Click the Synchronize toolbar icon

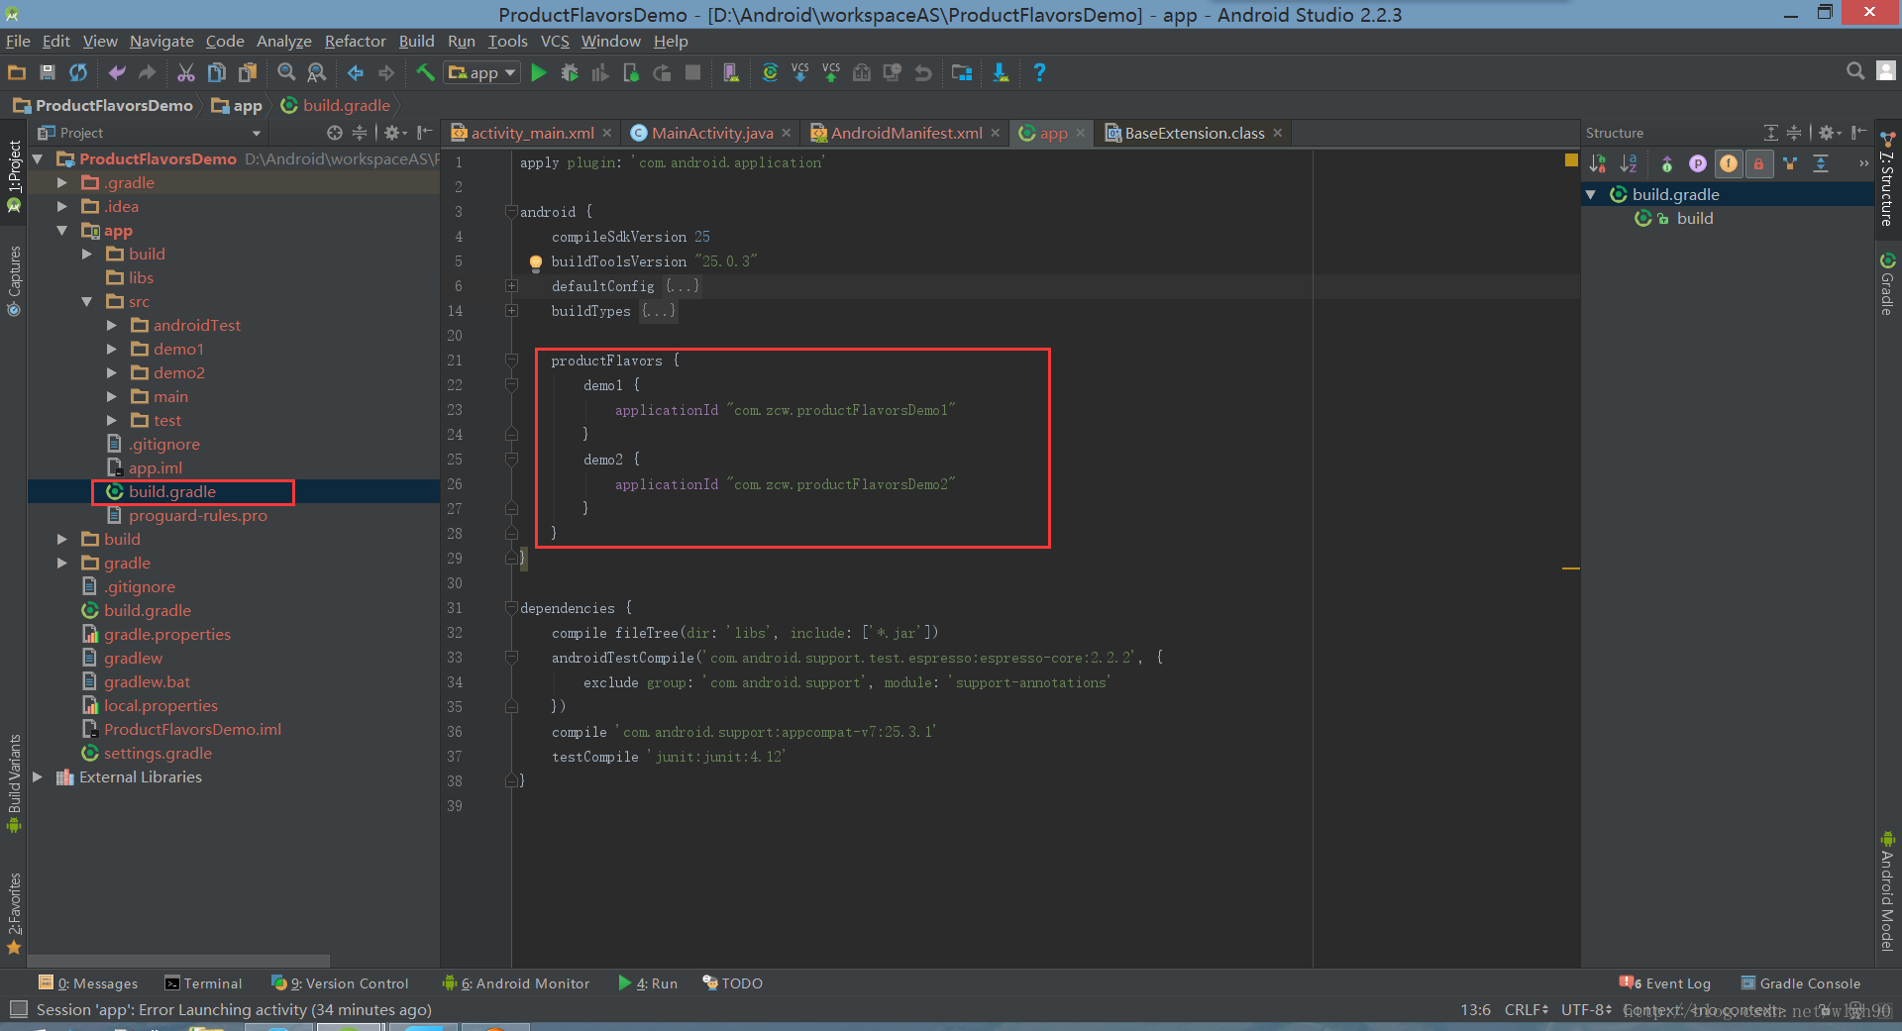click(78, 72)
